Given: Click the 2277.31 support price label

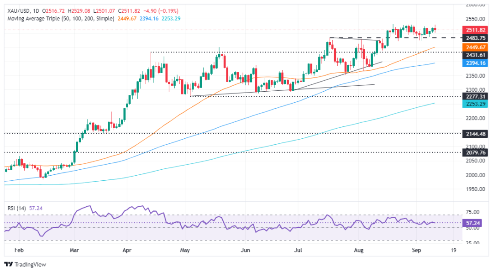Looking at the screenshot, I should (x=475, y=97).
